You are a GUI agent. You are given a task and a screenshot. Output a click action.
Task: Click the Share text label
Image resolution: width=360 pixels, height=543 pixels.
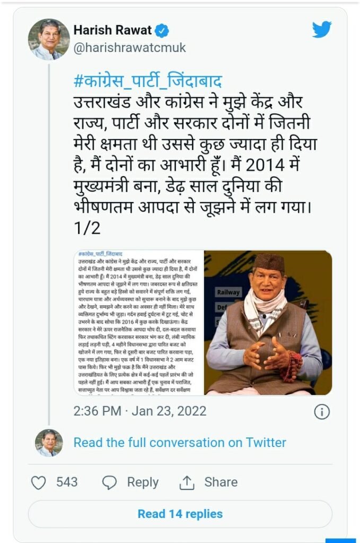221,482
